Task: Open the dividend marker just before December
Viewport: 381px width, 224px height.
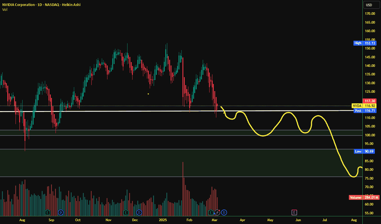Action: coord(139,213)
